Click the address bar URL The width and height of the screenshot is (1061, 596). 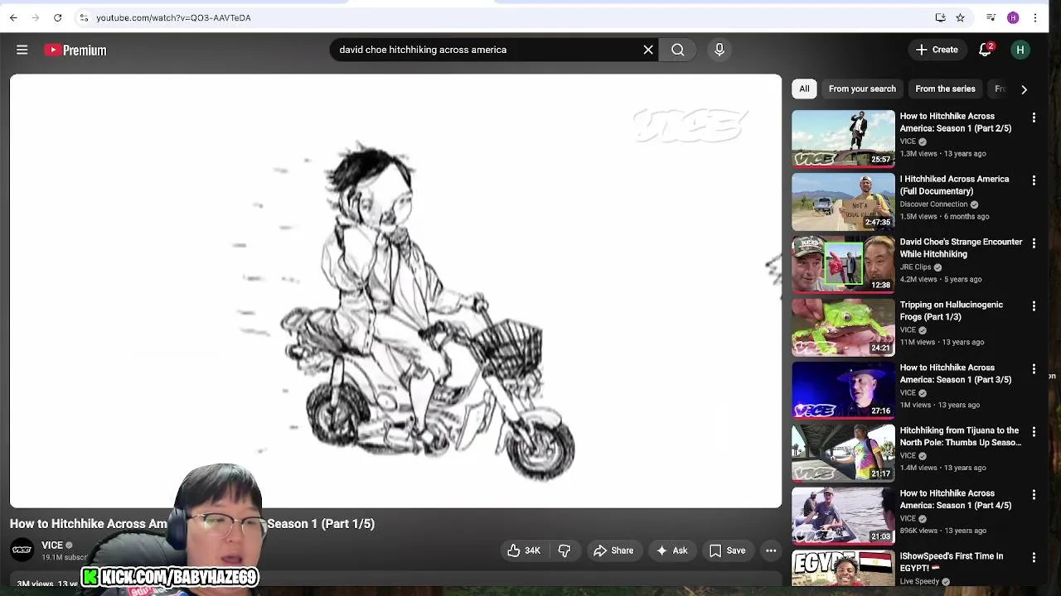[173, 17]
